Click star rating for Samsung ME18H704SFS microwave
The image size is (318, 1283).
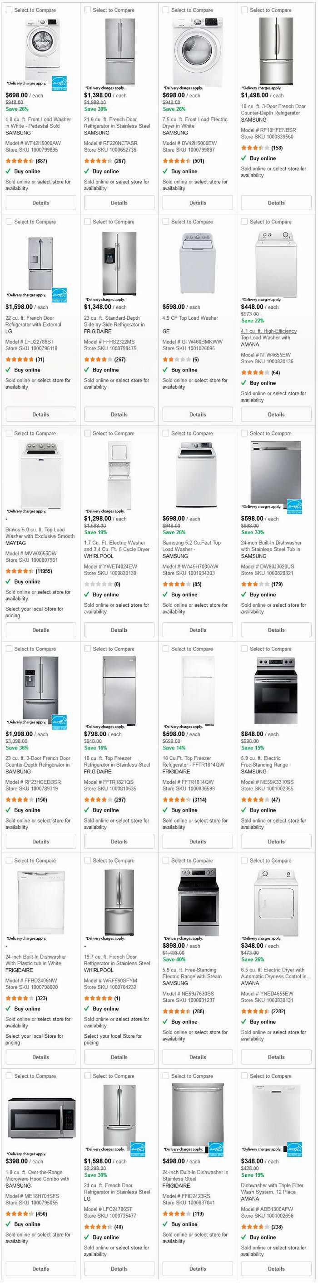click(x=20, y=1214)
